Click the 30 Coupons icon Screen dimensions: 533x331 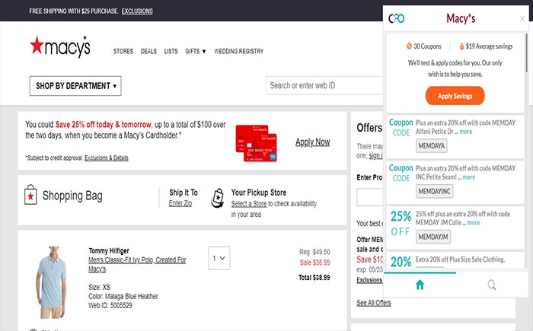pos(409,46)
